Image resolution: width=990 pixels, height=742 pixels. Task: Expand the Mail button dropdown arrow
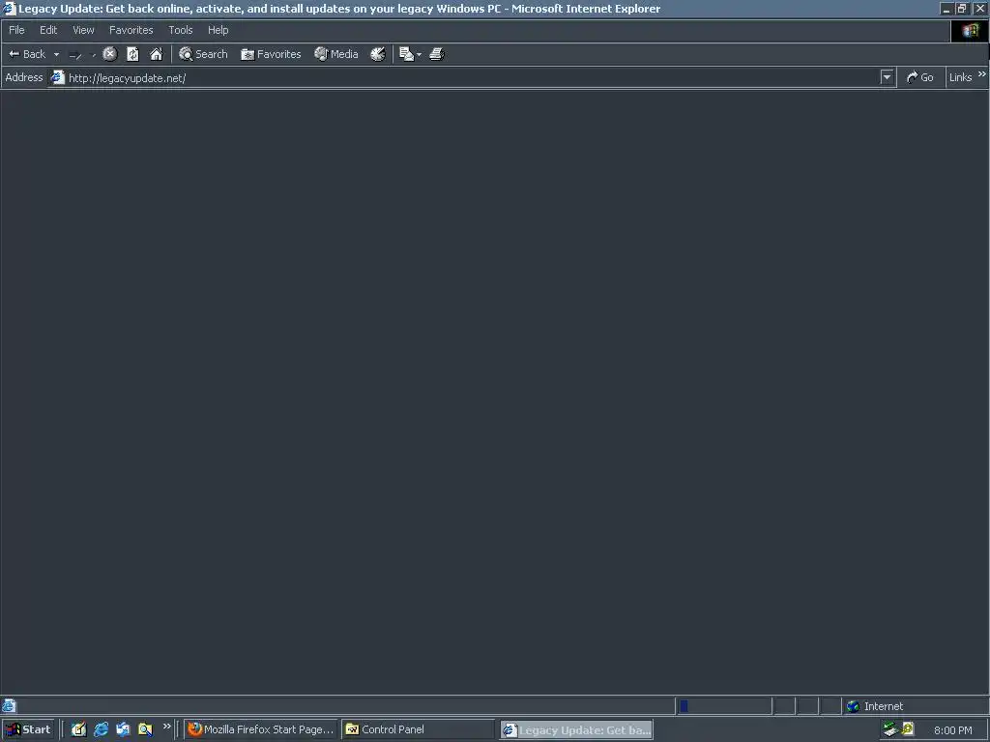420,55
